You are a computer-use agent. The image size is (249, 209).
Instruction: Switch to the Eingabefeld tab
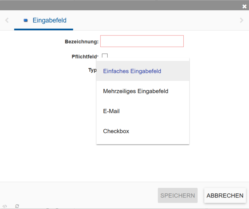49,20
